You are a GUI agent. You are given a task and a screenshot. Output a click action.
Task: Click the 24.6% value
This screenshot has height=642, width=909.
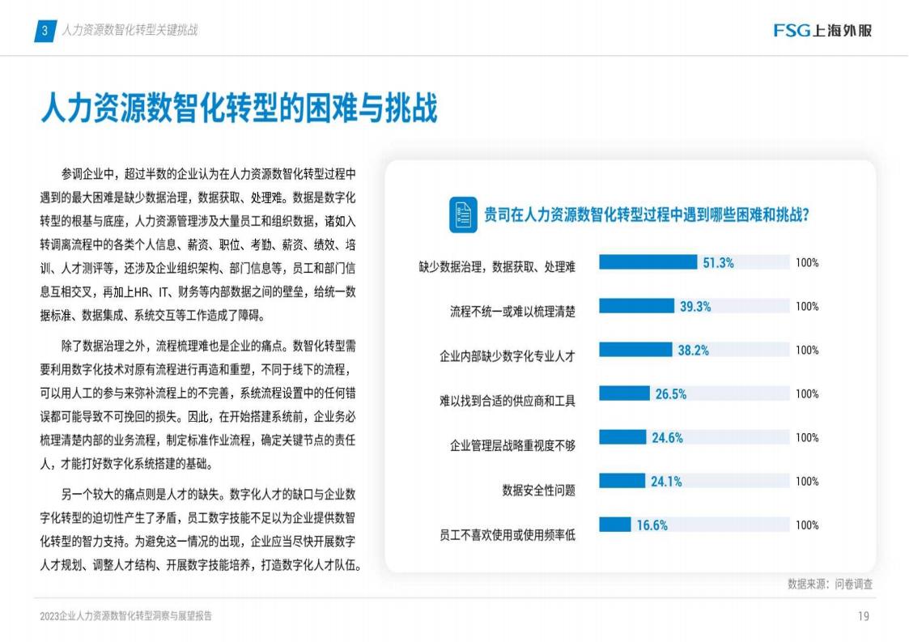(667, 438)
